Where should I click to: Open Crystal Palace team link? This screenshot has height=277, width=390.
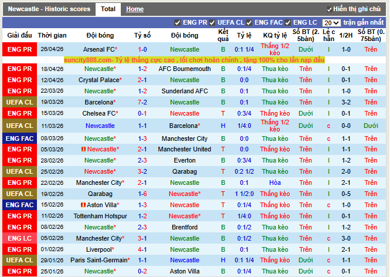pos(100,80)
